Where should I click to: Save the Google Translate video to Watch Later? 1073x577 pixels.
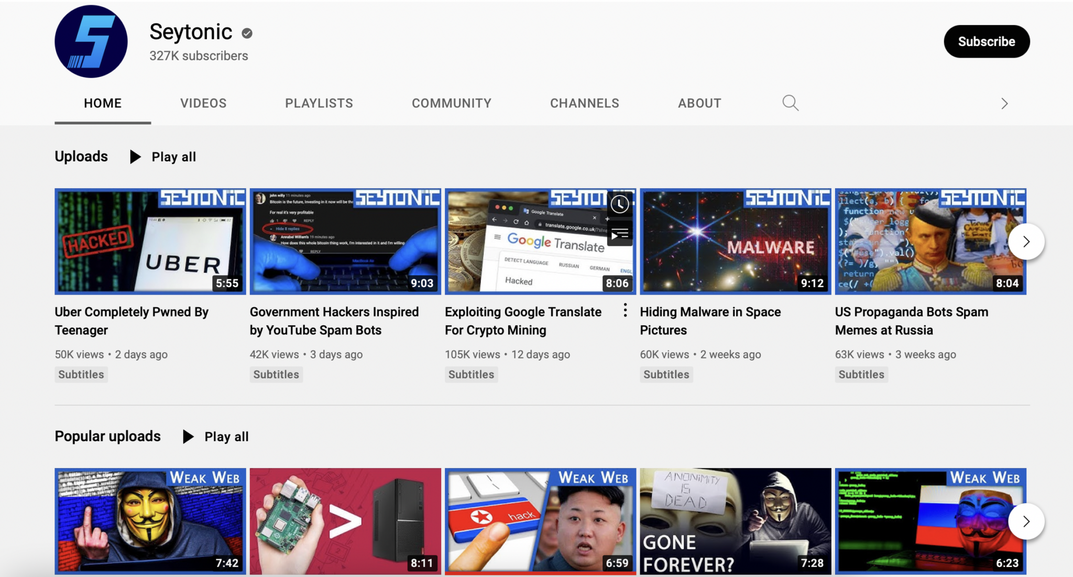point(619,205)
